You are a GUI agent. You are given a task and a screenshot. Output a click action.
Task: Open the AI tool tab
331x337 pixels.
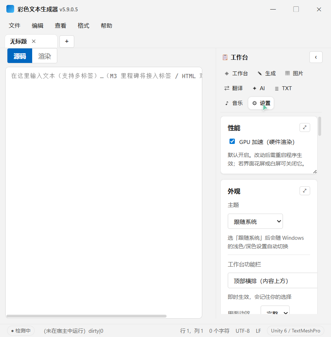click(x=259, y=88)
